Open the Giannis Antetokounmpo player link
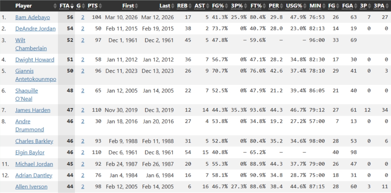This screenshot has width=391, height=193. 36,75
